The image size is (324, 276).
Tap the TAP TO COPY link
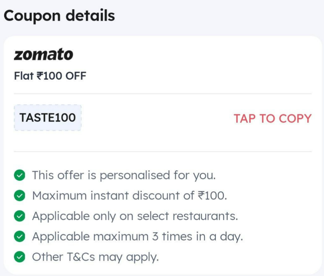click(273, 118)
